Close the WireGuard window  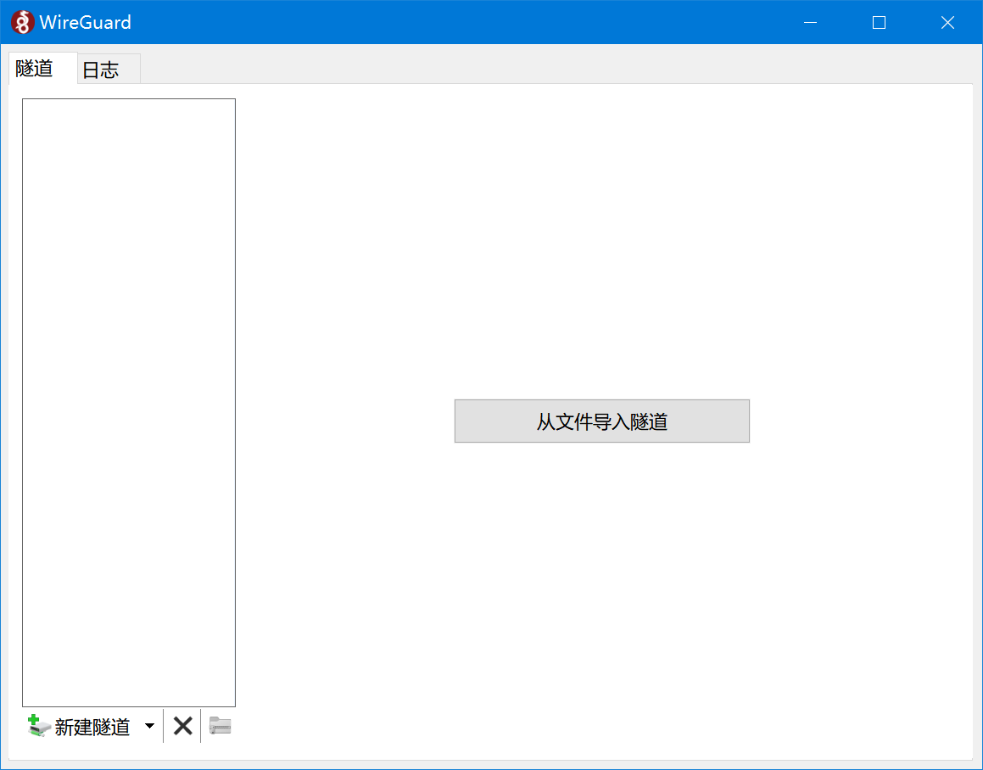pos(948,23)
